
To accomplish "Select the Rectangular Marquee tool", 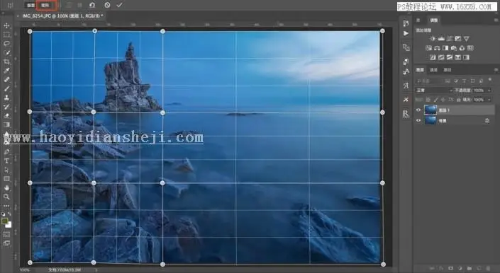I will [x=6, y=35].
